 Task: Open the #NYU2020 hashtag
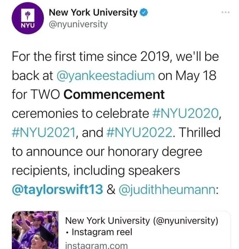click(x=186, y=113)
